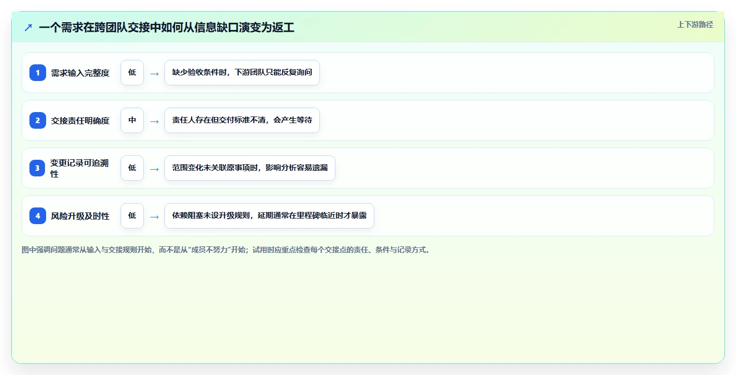Click the box 缺少验收条件时，下游团队只能反复询问
Screen dimensions: 736x375
coord(242,73)
